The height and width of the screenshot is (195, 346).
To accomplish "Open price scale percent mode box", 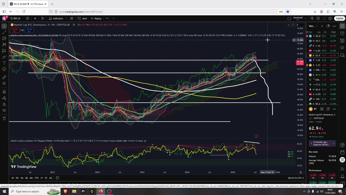I will [300, 25].
